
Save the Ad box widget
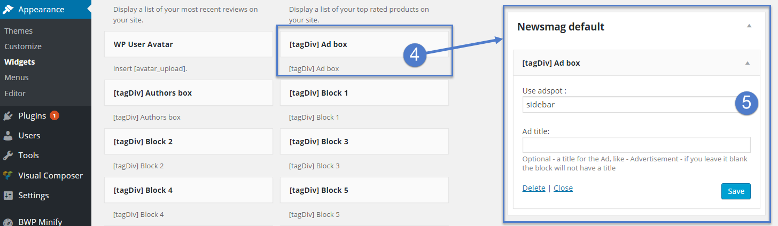(x=736, y=191)
